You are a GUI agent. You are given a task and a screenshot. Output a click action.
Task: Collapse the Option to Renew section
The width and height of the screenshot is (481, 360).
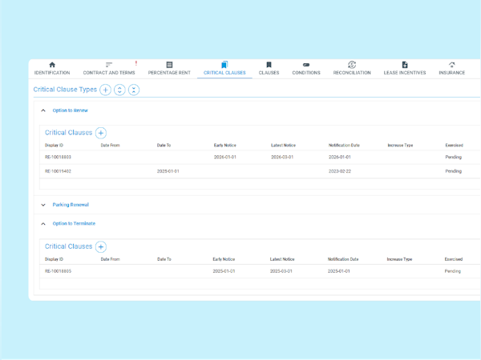(43, 110)
